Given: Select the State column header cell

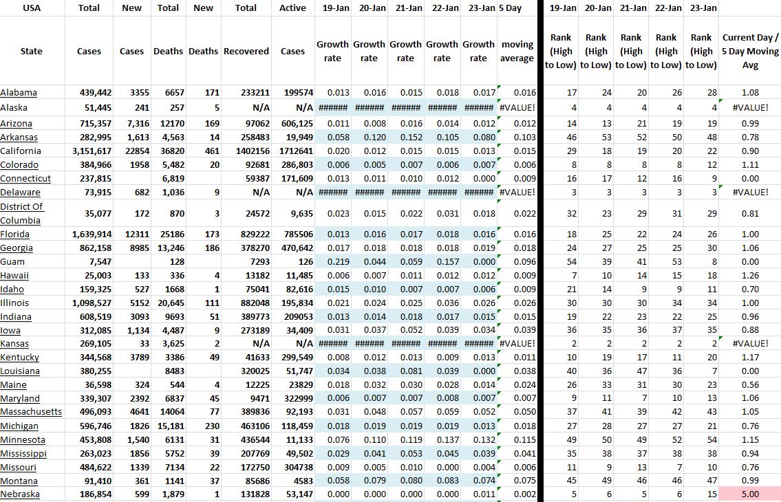Looking at the screenshot, I should pyautogui.click(x=32, y=52).
